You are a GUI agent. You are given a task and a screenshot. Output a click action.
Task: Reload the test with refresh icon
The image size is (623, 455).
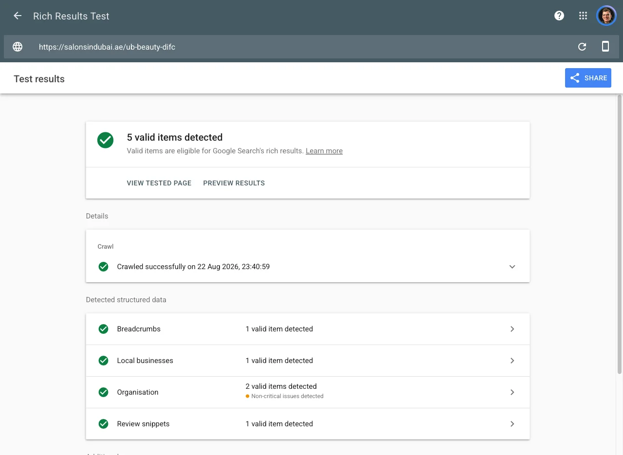(x=582, y=47)
